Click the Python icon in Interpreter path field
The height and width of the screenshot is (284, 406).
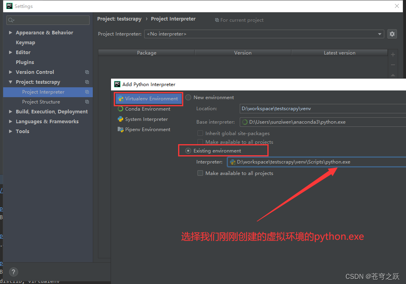[233, 162]
